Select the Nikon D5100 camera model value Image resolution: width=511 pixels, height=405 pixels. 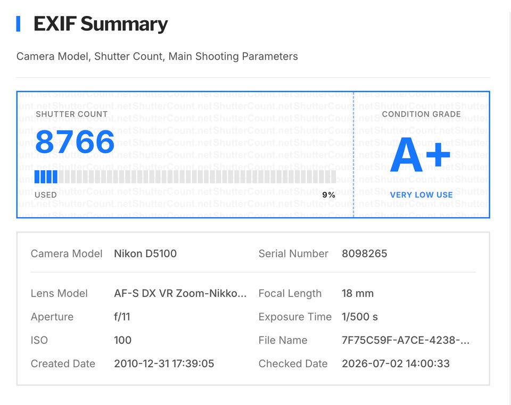[145, 253]
